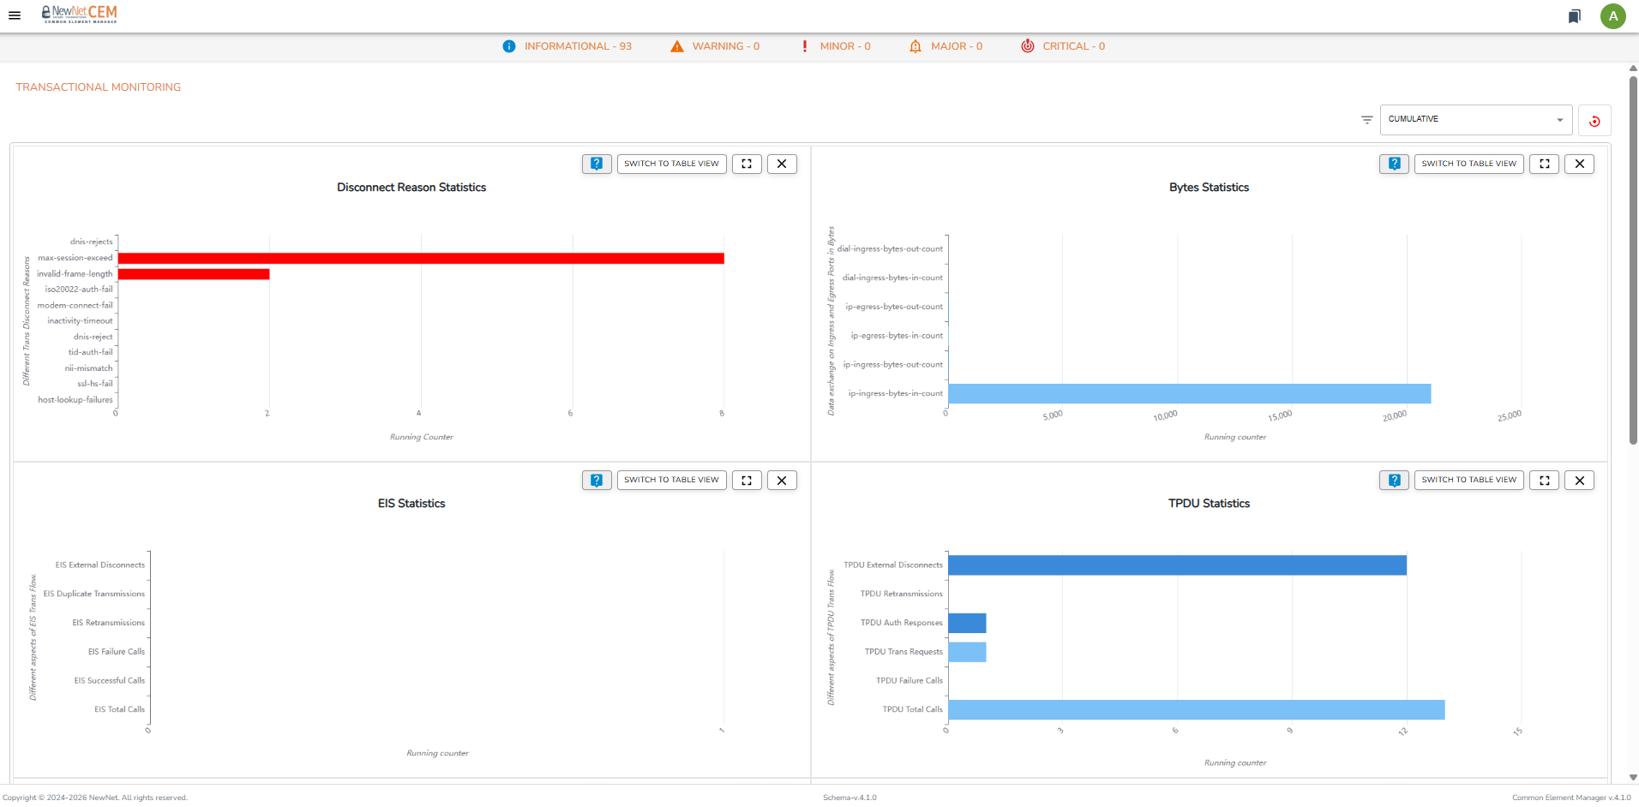Click the Minor exclamation alarm icon

pos(804,46)
